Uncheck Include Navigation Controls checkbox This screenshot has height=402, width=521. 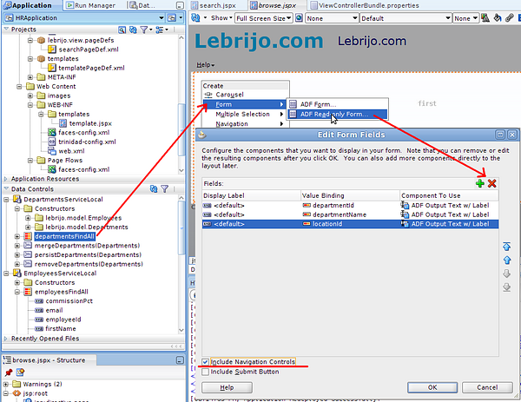(x=205, y=361)
